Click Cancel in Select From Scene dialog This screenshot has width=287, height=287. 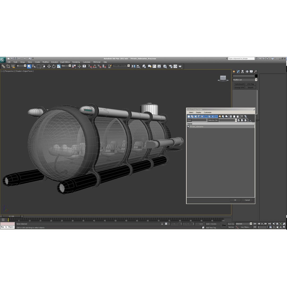point(247,200)
